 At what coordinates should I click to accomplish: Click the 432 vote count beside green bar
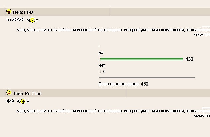coord(189,59)
